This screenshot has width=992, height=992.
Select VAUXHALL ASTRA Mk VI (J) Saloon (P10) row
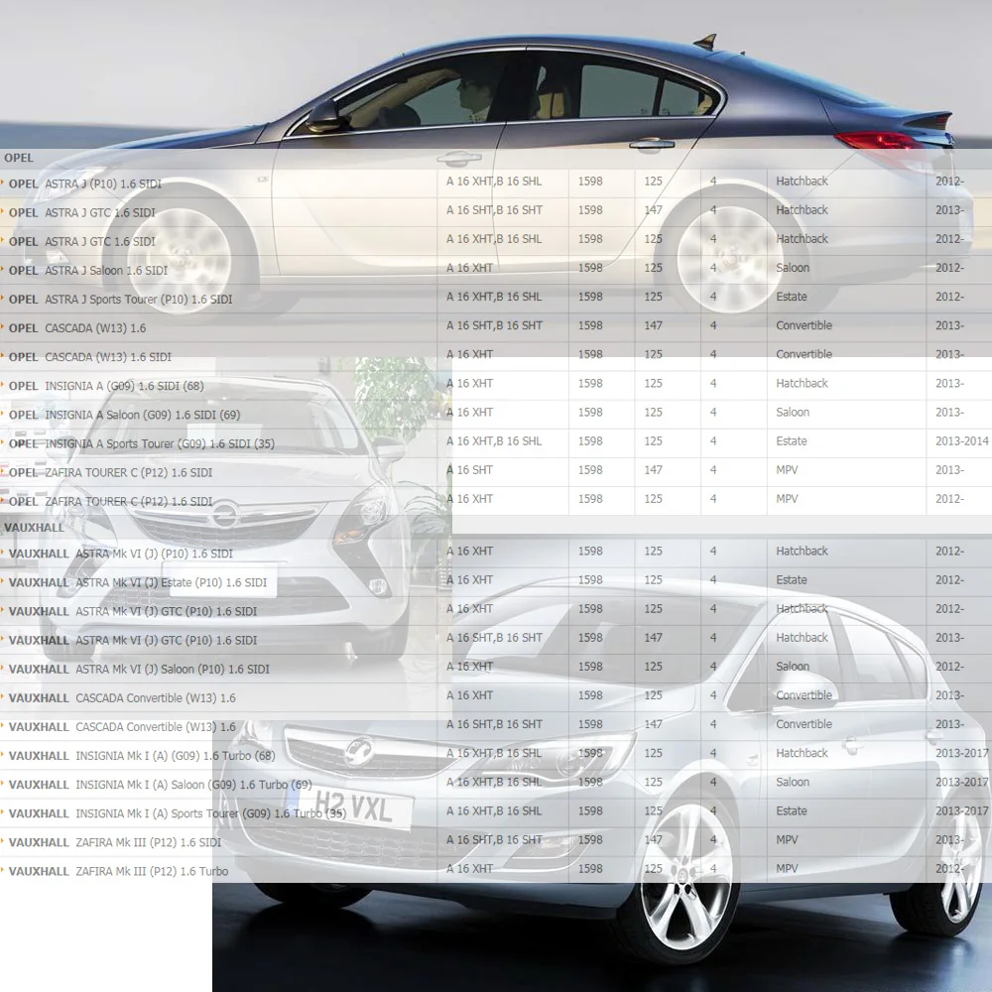pos(139,670)
